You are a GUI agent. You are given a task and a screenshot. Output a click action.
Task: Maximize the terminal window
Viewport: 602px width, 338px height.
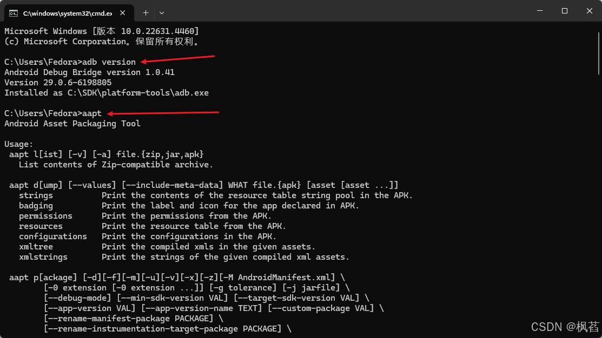[x=564, y=11]
